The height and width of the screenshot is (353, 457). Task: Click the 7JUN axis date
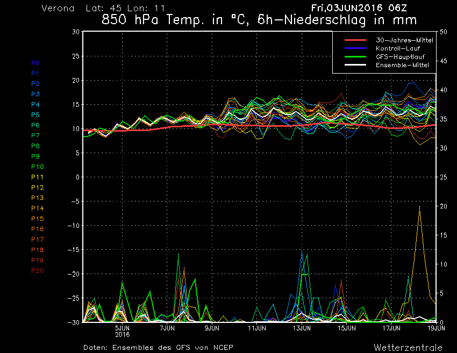coord(167,328)
